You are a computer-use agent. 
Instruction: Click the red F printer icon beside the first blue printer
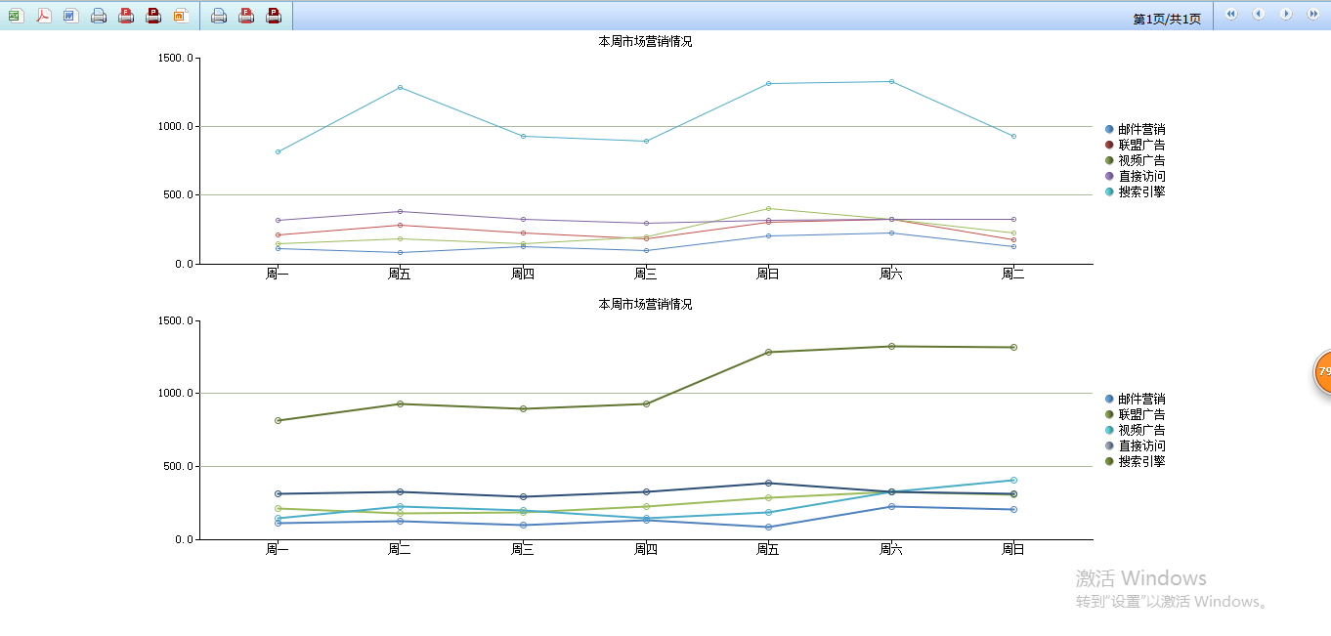pos(126,15)
